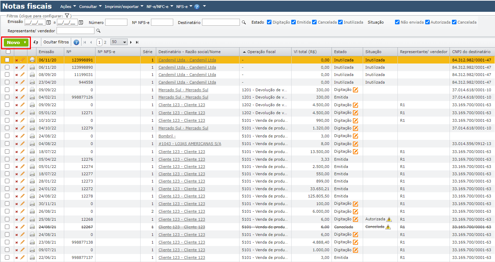Open the Candemil Ltda link for invoice 944558
This screenshot has height=262, width=495.
187,82
